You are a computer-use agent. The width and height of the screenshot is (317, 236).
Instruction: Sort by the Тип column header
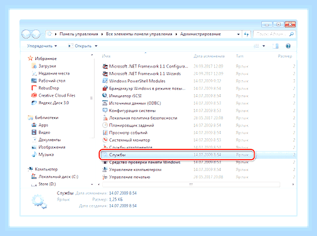pyautogui.click(x=240, y=56)
